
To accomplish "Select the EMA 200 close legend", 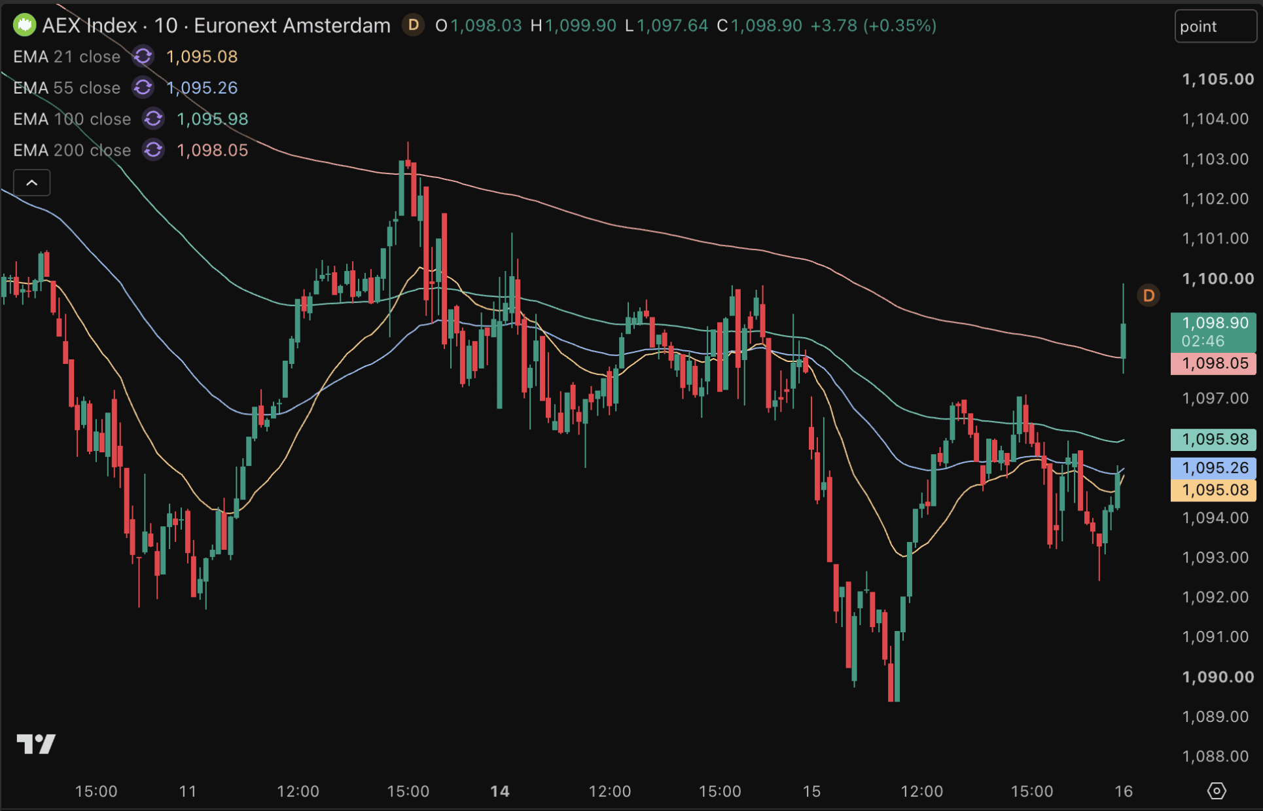I will pos(72,150).
